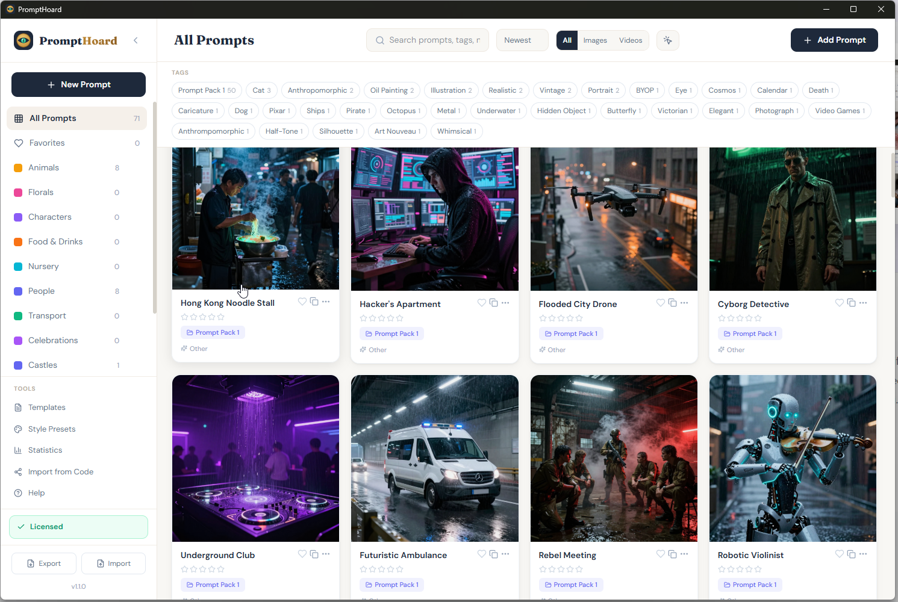Image resolution: width=898 pixels, height=602 pixels.
Task: Filter by the Cat tag
Action: pyautogui.click(x=261, y=90)
